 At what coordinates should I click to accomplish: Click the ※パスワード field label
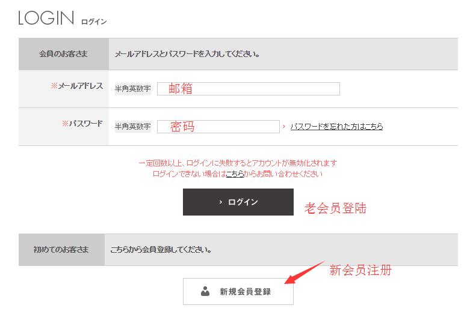pos(82,124)
